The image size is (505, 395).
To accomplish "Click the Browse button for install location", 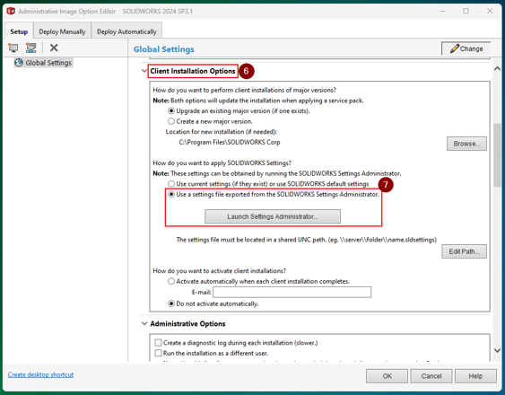I will pyautogui.click(x=466, y=144).
